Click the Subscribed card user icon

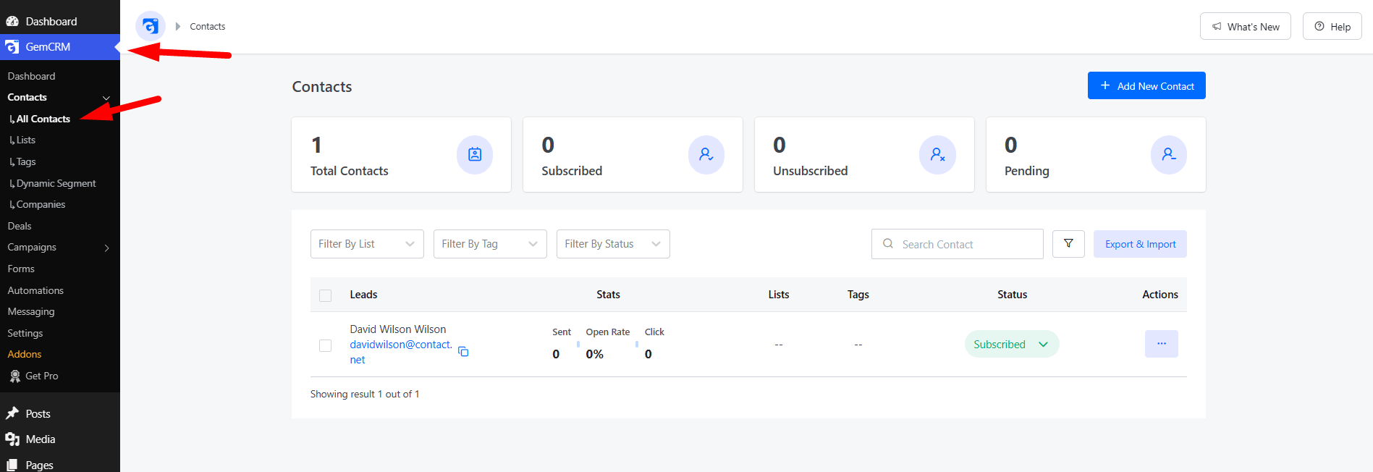(x=706, y=154)
